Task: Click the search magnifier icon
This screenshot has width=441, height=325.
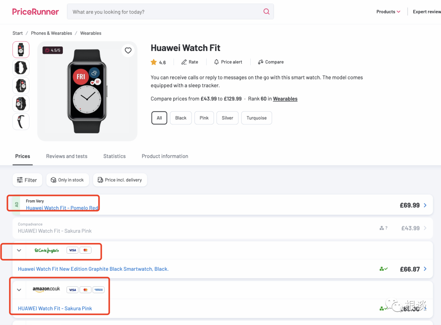Action: (x=266, y=12)
